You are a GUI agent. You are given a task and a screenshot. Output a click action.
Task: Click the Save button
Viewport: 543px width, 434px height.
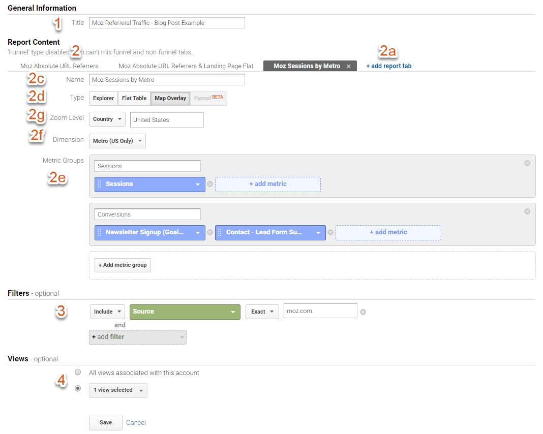click(x=106, y=422)
